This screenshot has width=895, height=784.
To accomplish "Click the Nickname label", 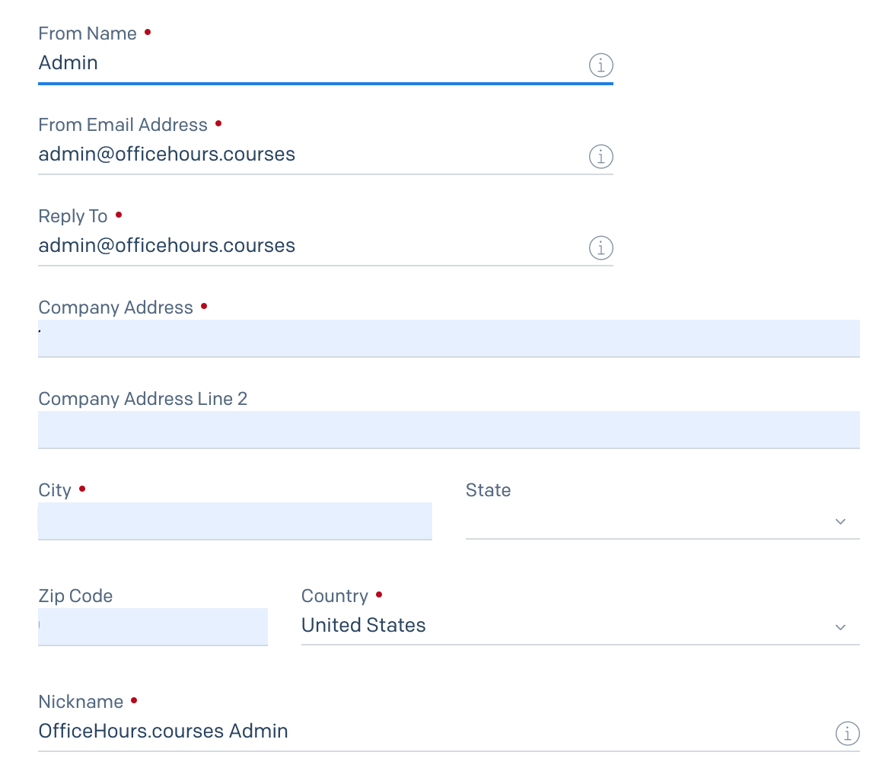I will (81, 702).
